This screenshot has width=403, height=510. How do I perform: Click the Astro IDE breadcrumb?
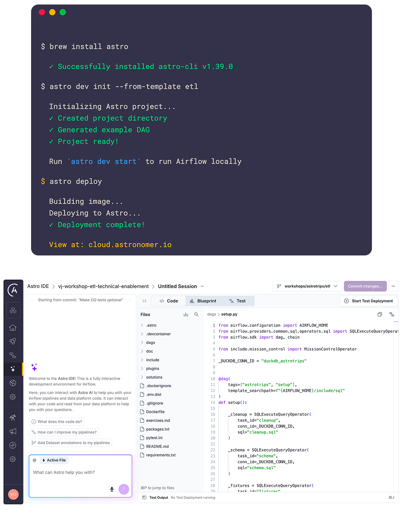(x=38, y=286)
